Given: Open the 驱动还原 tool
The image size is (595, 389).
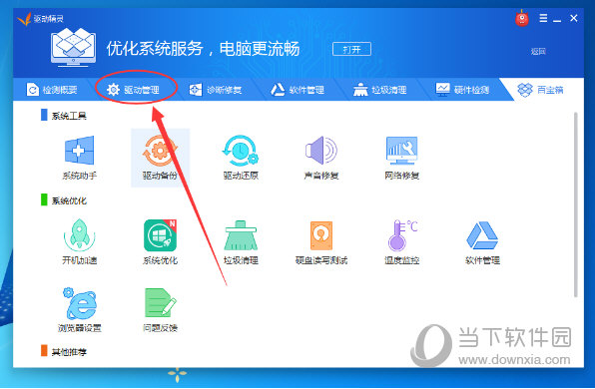Looking at the screenshot, I should pyautogui.click(x=241, y=158).
